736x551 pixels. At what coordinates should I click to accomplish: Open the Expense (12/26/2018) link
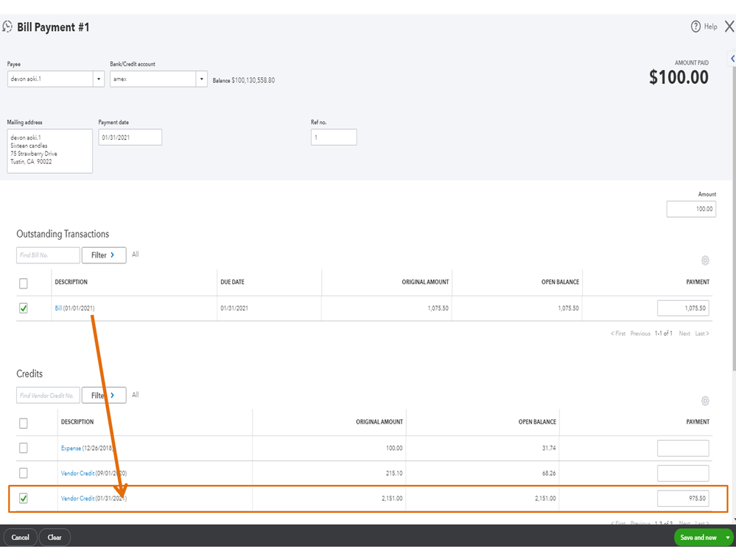(x=71, y=449)
